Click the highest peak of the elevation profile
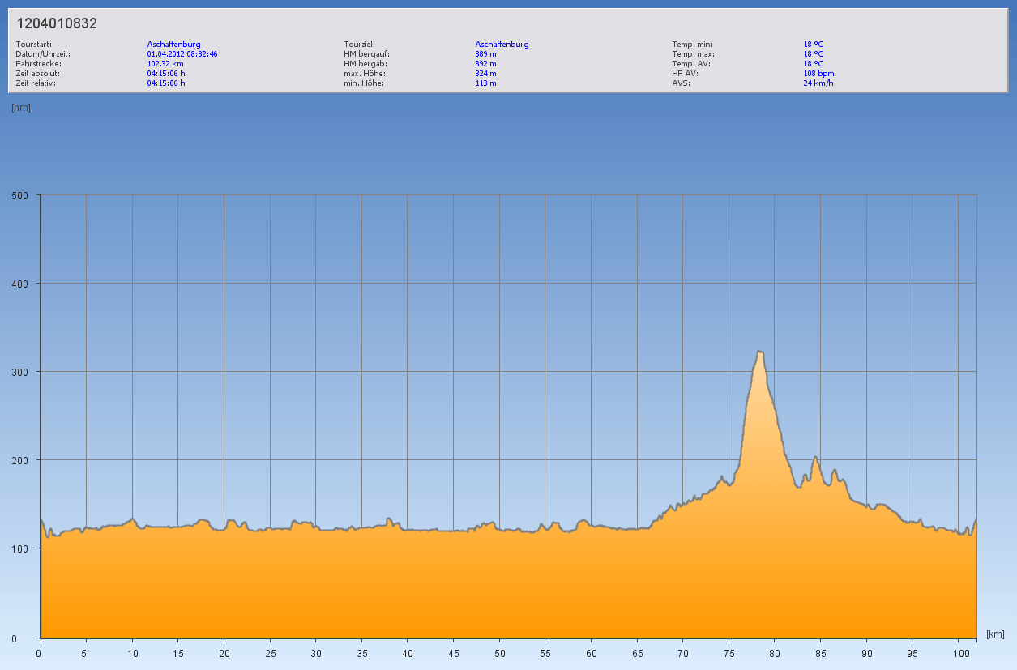Screen dimensions: 1017x670 coord(760,352)
